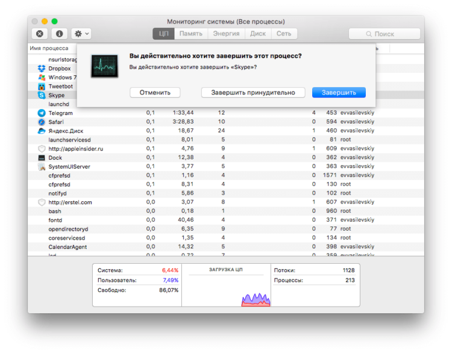Screen dimensions: 452x353
Task: Select the Safari compass icon
Action: 42,122
